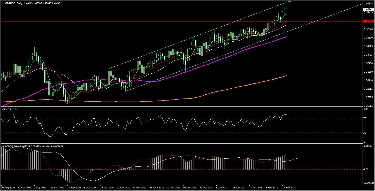Click the 1.26505 price scale value
This screenshot has height=191, width=375.
pos(368,106)
